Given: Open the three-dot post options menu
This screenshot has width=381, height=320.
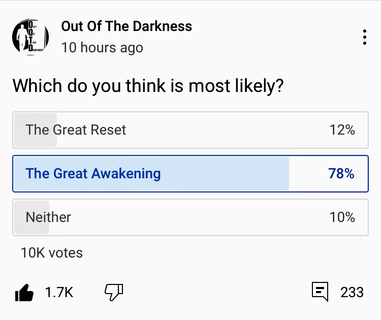Looking at the screenshot, I should pos(364,38).
